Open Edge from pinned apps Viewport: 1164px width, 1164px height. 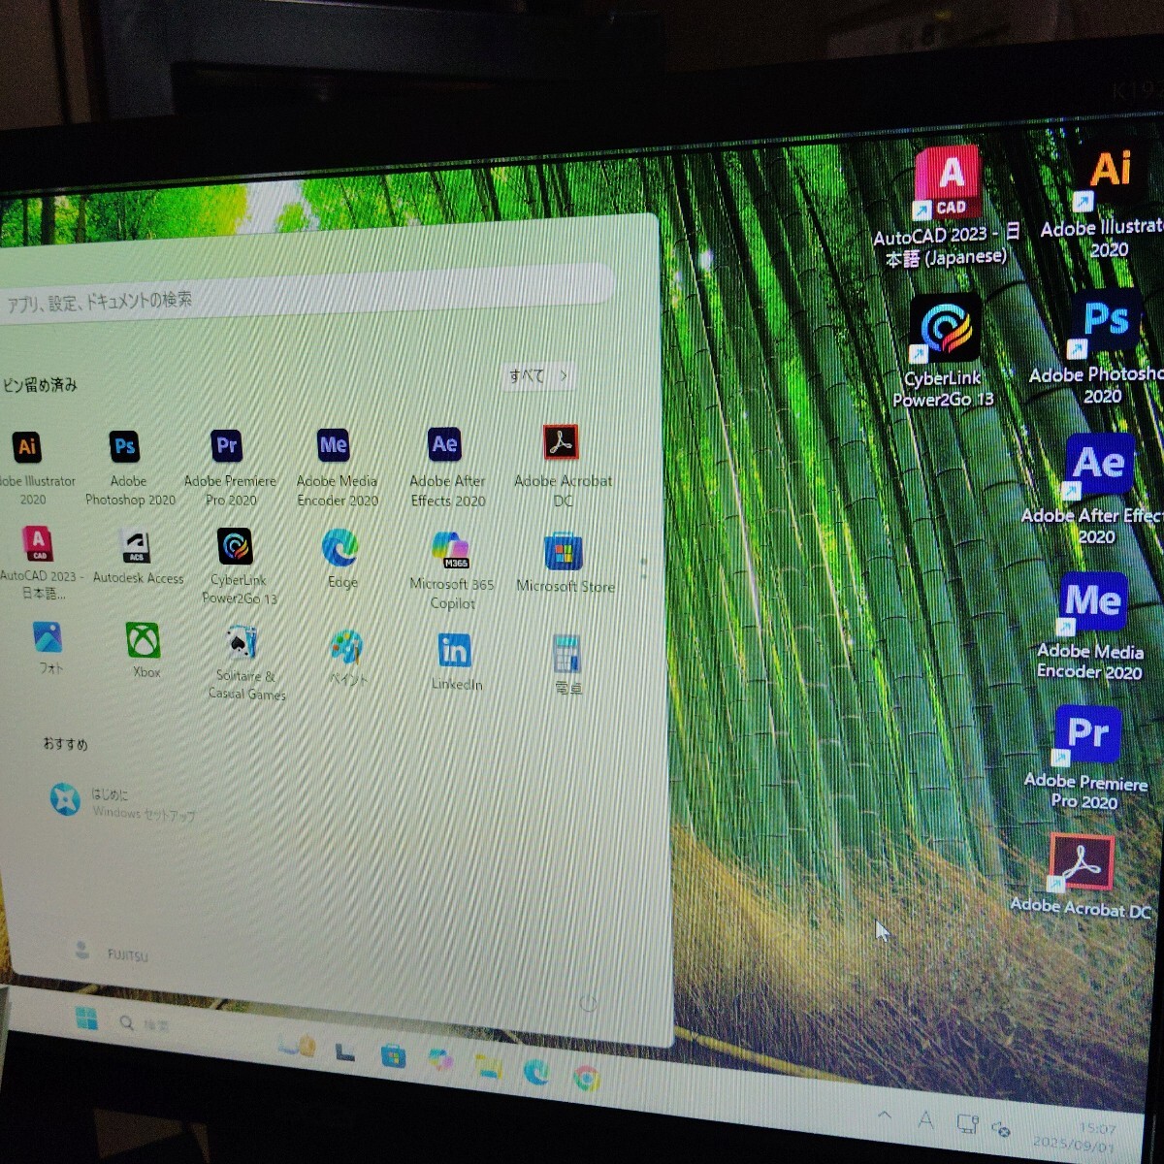pyautogui.click(x=340, y=560)
